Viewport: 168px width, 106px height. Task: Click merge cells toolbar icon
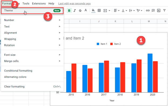pos(105,11)
